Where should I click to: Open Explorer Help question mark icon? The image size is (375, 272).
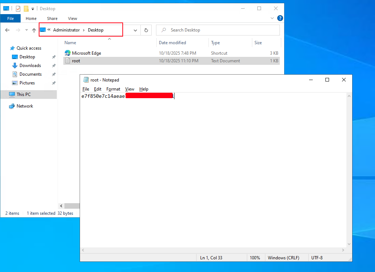click(280, 18)
